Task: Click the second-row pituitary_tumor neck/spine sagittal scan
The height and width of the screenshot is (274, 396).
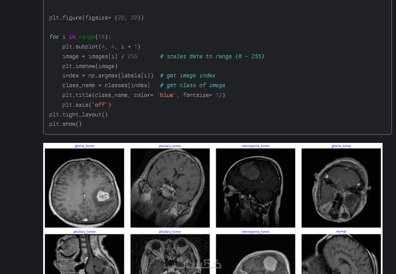Action: [x=84, y=254]
